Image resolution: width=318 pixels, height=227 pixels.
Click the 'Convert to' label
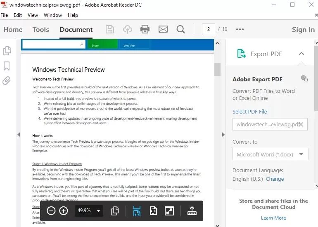pos(245,142)
